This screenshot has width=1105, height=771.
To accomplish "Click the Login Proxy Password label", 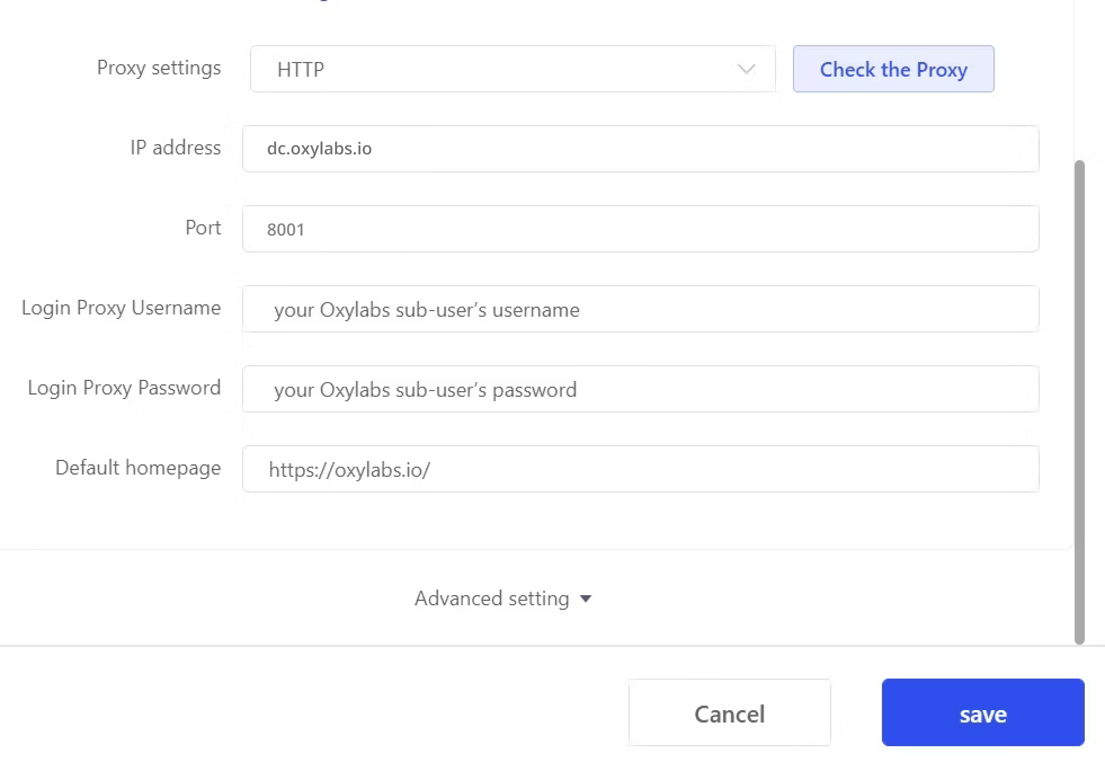I will [x=124, y=388].
